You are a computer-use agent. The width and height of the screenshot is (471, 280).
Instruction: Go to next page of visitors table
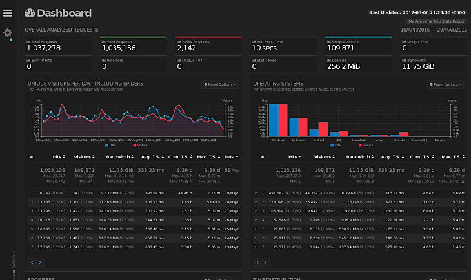point(40,263)
